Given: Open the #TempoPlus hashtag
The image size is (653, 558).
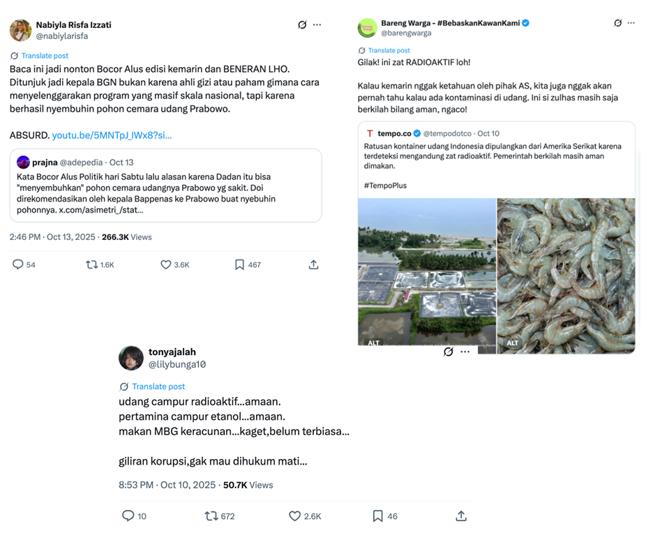Looking at the screenshot, I should pos(385,186).
